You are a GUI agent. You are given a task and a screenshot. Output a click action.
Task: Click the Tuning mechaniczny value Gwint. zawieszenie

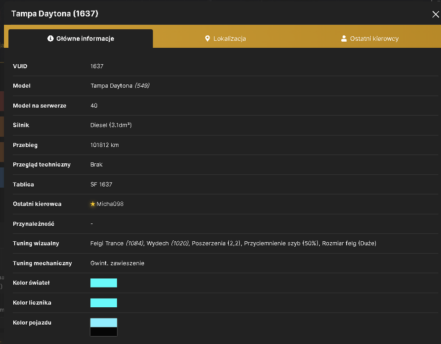[x=117, y=263]
